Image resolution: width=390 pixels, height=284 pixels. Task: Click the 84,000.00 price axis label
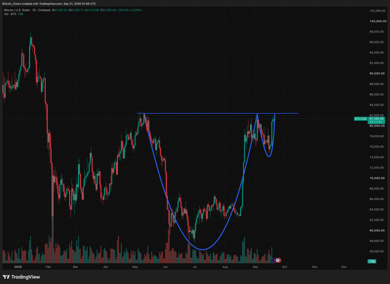pyautogui.click(x=378, y=105)
